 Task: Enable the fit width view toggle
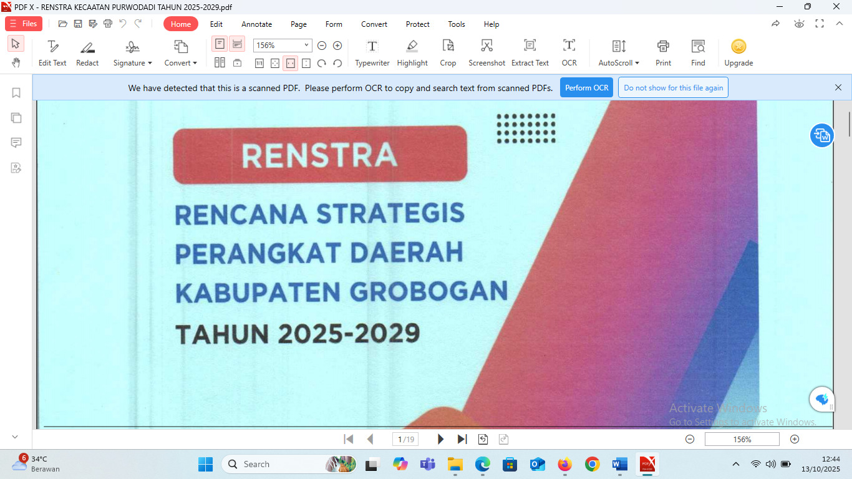[x=290, y=63]
